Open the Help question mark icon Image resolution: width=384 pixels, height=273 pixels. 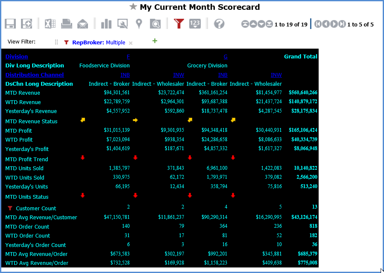(x=219, y=24)
